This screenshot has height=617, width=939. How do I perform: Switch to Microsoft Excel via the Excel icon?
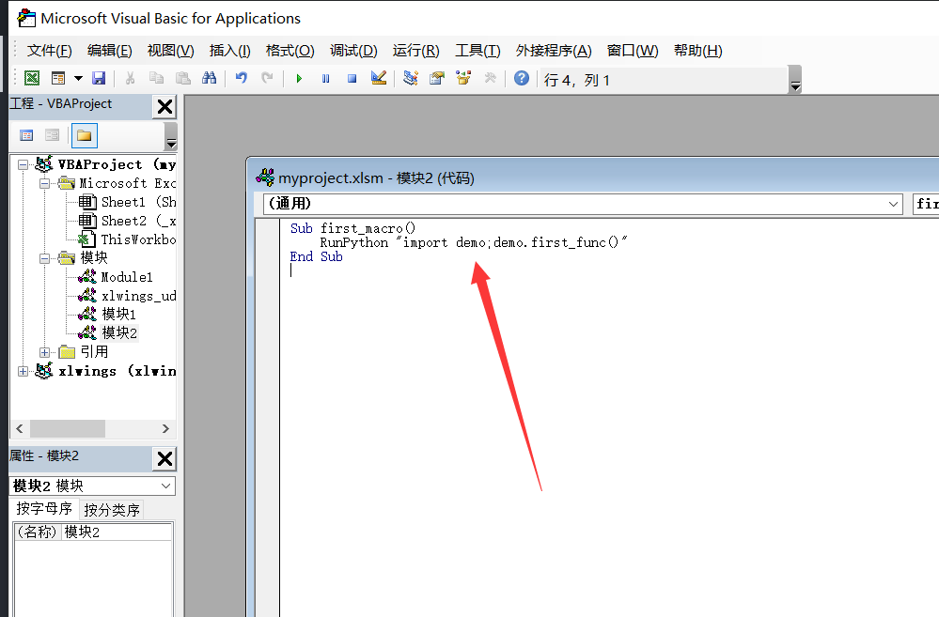coord(31,77)
